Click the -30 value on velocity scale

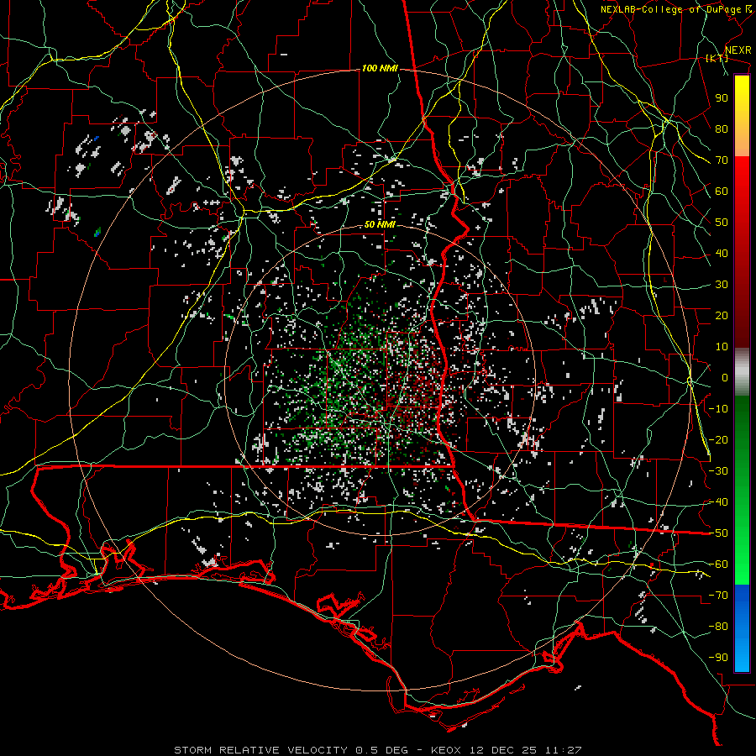click(x=718, y=471)
